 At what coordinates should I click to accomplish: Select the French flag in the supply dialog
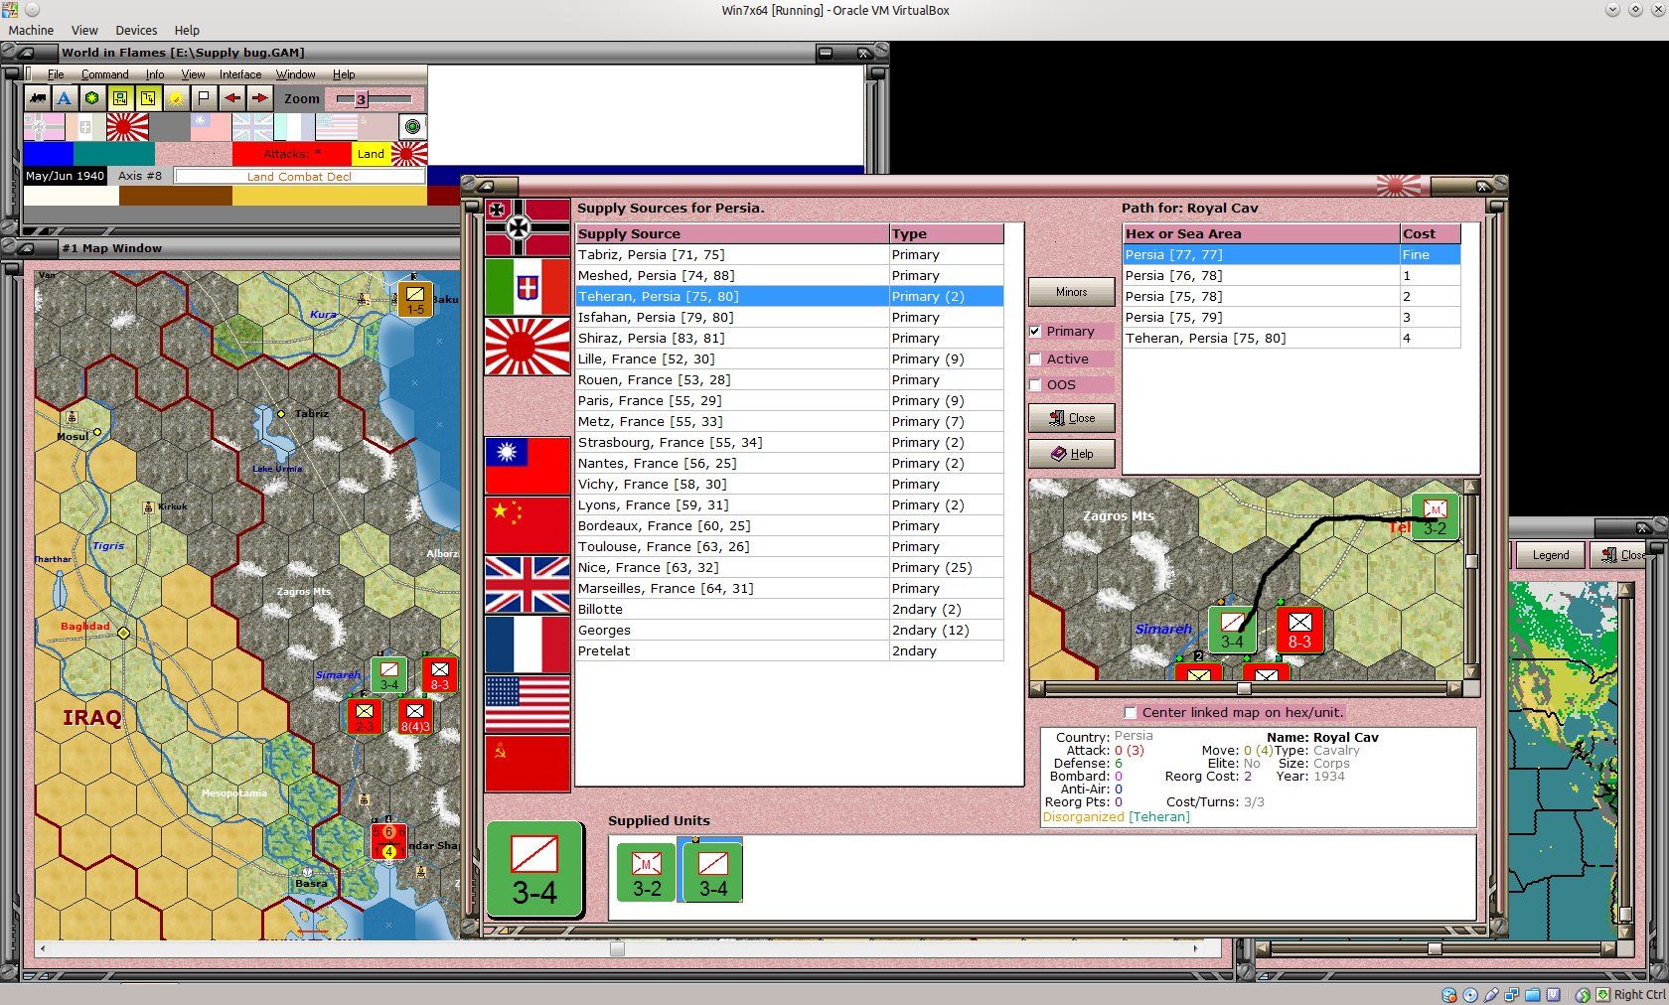click(528, 645)
